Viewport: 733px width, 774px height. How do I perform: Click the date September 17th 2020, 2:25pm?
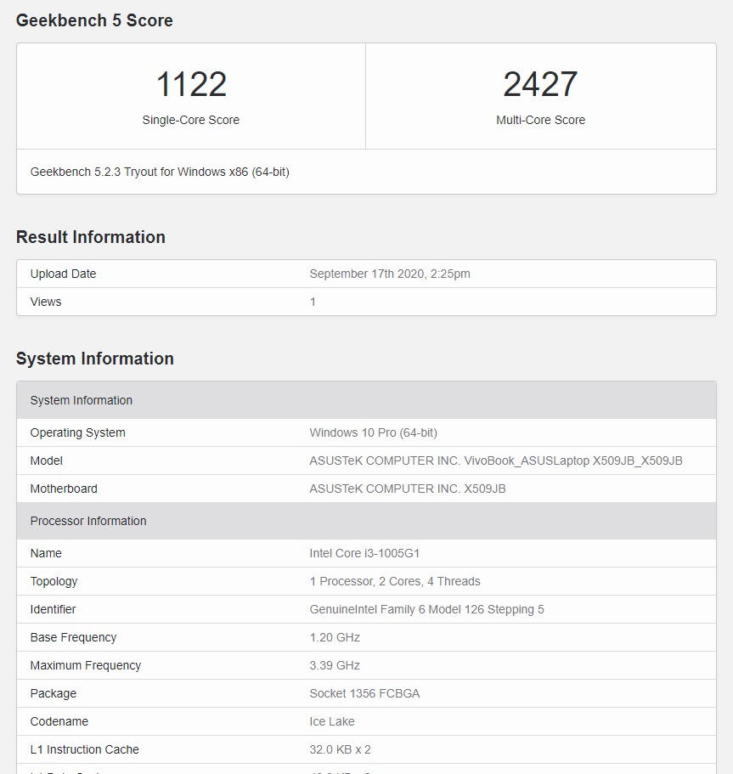(390, 274)
